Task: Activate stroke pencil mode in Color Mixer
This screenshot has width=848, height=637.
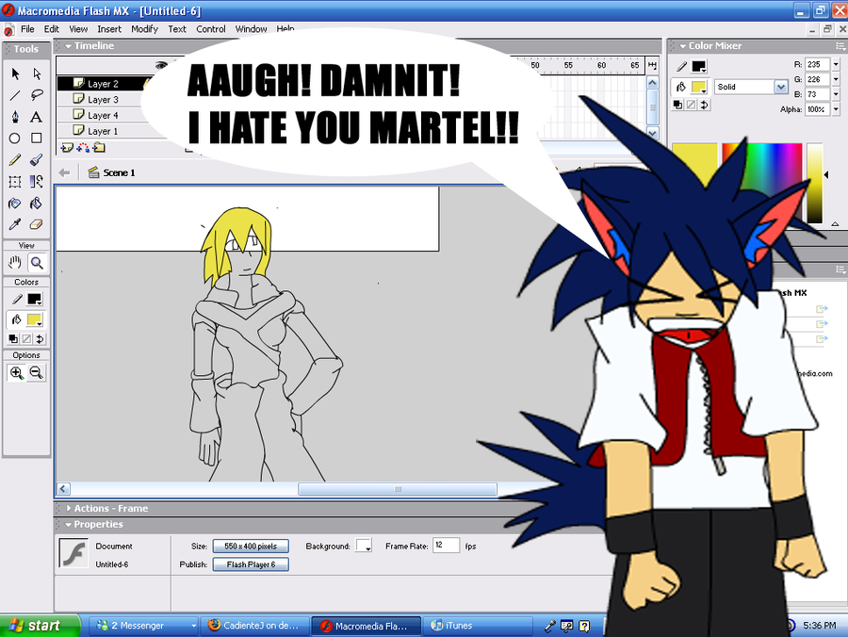Action: [x=681, y=67]
